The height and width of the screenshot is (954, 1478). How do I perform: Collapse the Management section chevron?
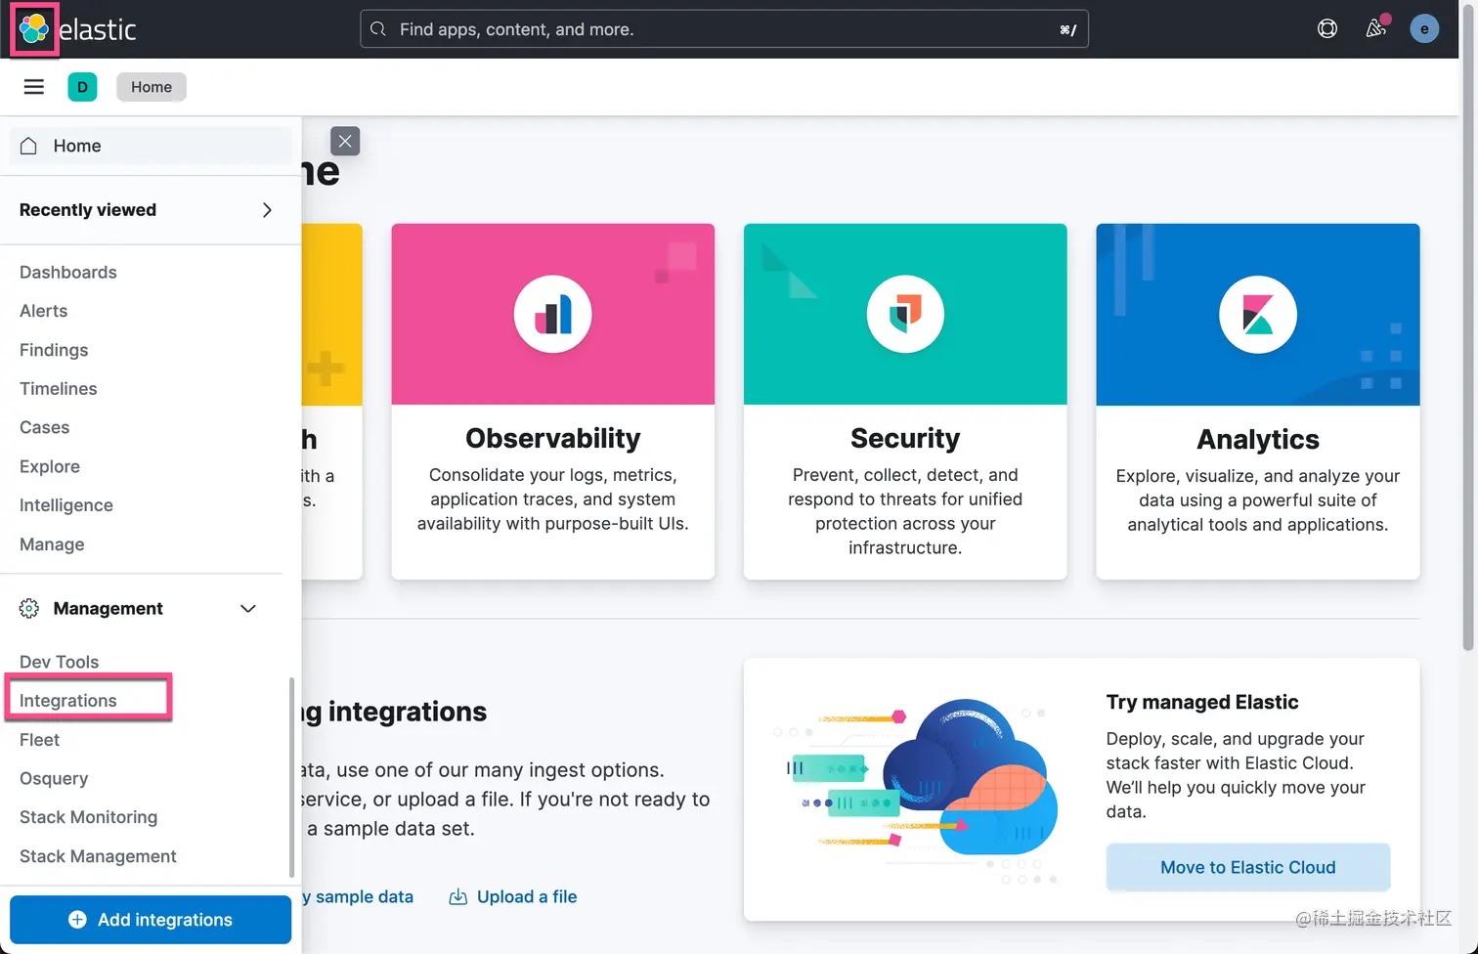click(248, 608)
